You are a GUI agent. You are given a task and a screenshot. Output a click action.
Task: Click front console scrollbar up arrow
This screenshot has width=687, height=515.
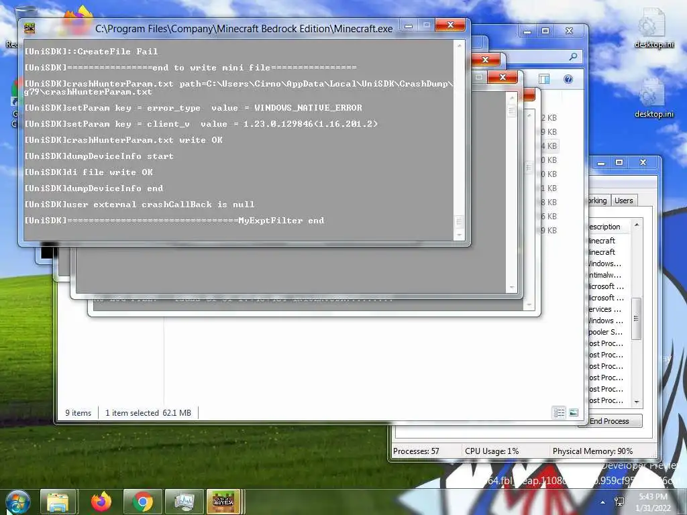click(459, 46)
